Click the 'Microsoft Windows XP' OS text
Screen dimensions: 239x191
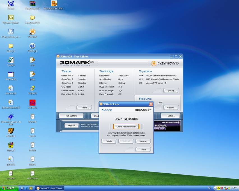(x=156, y=83)
